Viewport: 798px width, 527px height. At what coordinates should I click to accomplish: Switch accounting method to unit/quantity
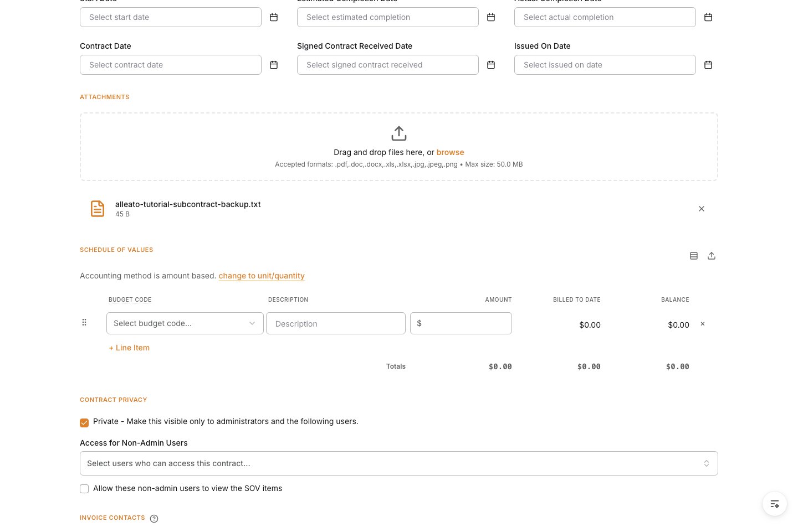click(262, 276)
